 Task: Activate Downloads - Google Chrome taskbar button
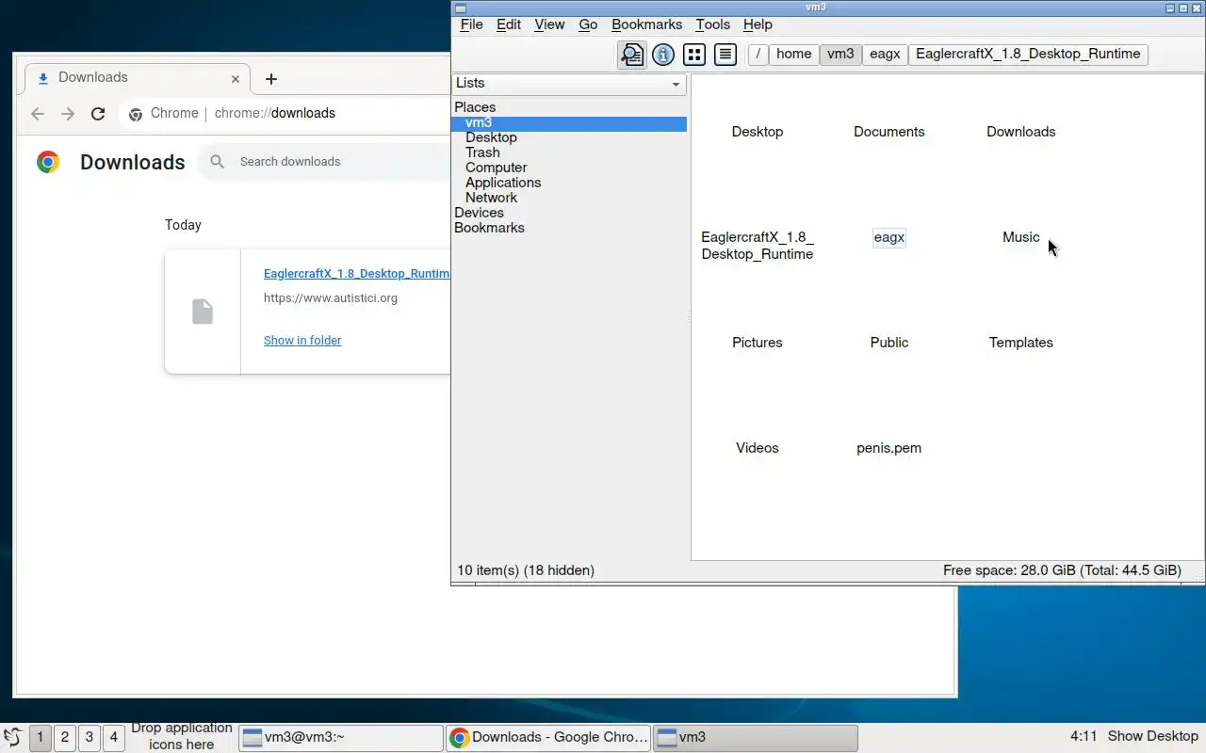(548, 737)
